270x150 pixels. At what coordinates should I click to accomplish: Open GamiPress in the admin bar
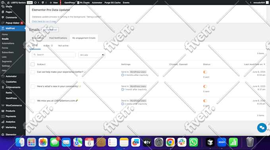tap(69, 3)
